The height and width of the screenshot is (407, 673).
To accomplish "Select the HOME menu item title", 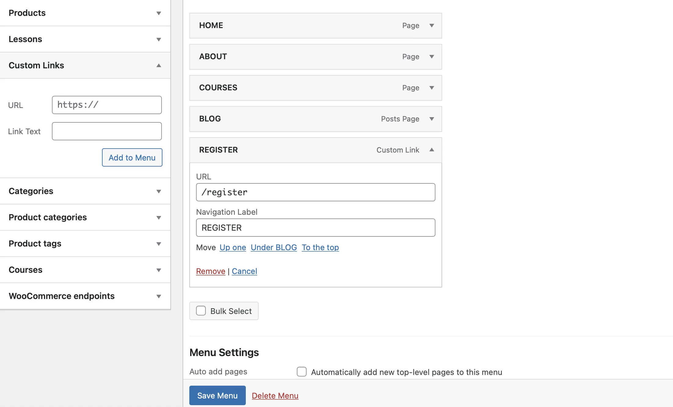I will (x=211, y=25).
